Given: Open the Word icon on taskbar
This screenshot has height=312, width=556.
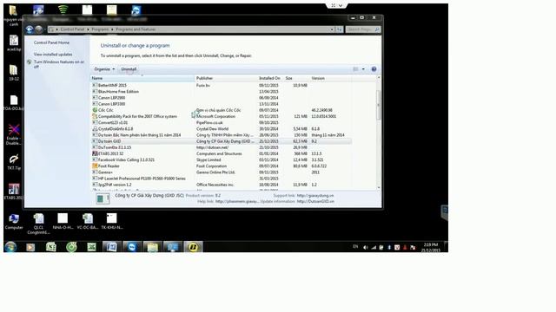Looking at the screenshot, I should pos(112,247).
